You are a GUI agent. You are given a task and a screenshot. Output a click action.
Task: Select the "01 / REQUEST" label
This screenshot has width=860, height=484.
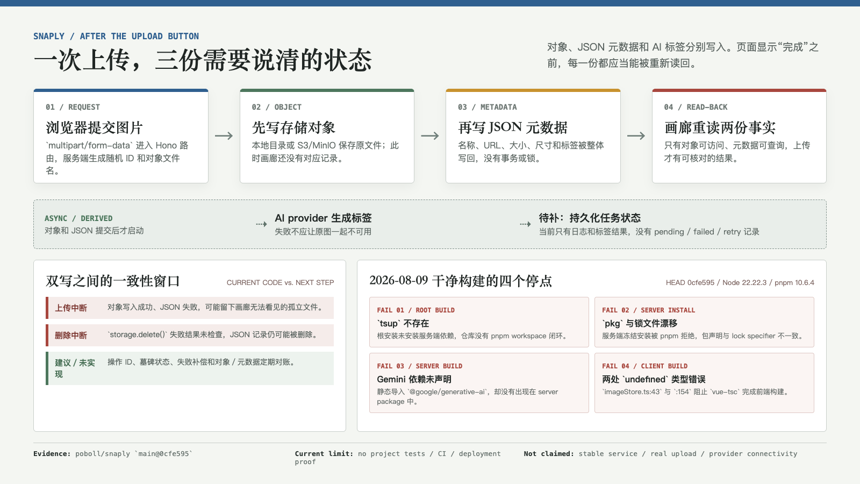click(73, 107)
